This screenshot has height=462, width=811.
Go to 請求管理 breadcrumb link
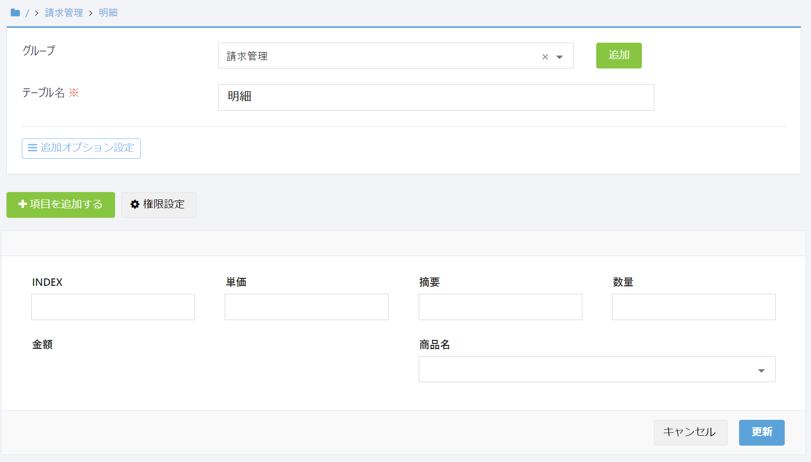[x=64, y=13]
